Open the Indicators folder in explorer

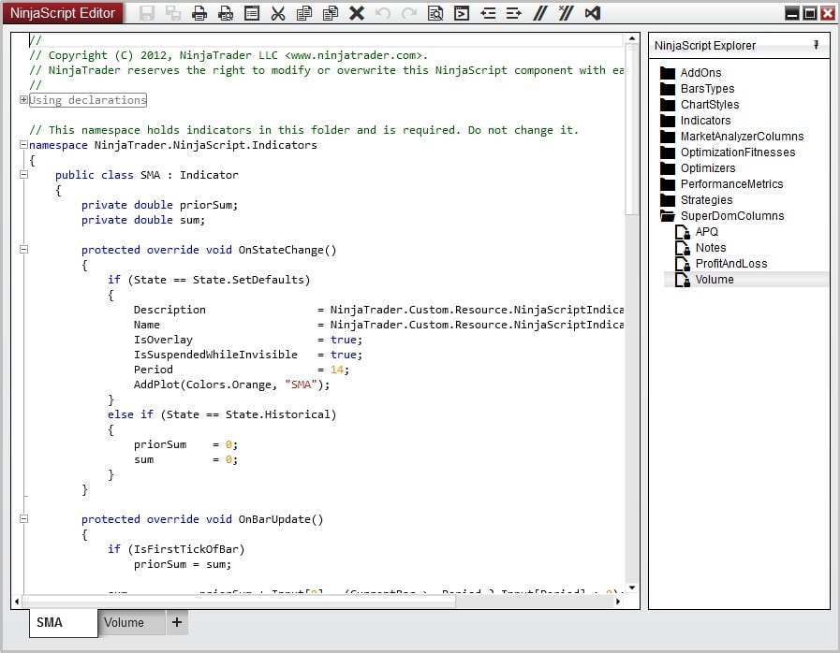point(705,121)
